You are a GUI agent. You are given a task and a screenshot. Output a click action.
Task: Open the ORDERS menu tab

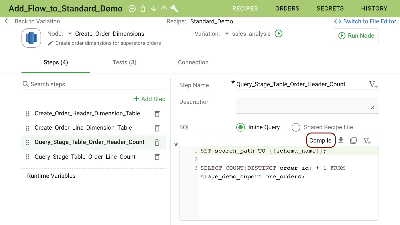click(x=287, y=9)
